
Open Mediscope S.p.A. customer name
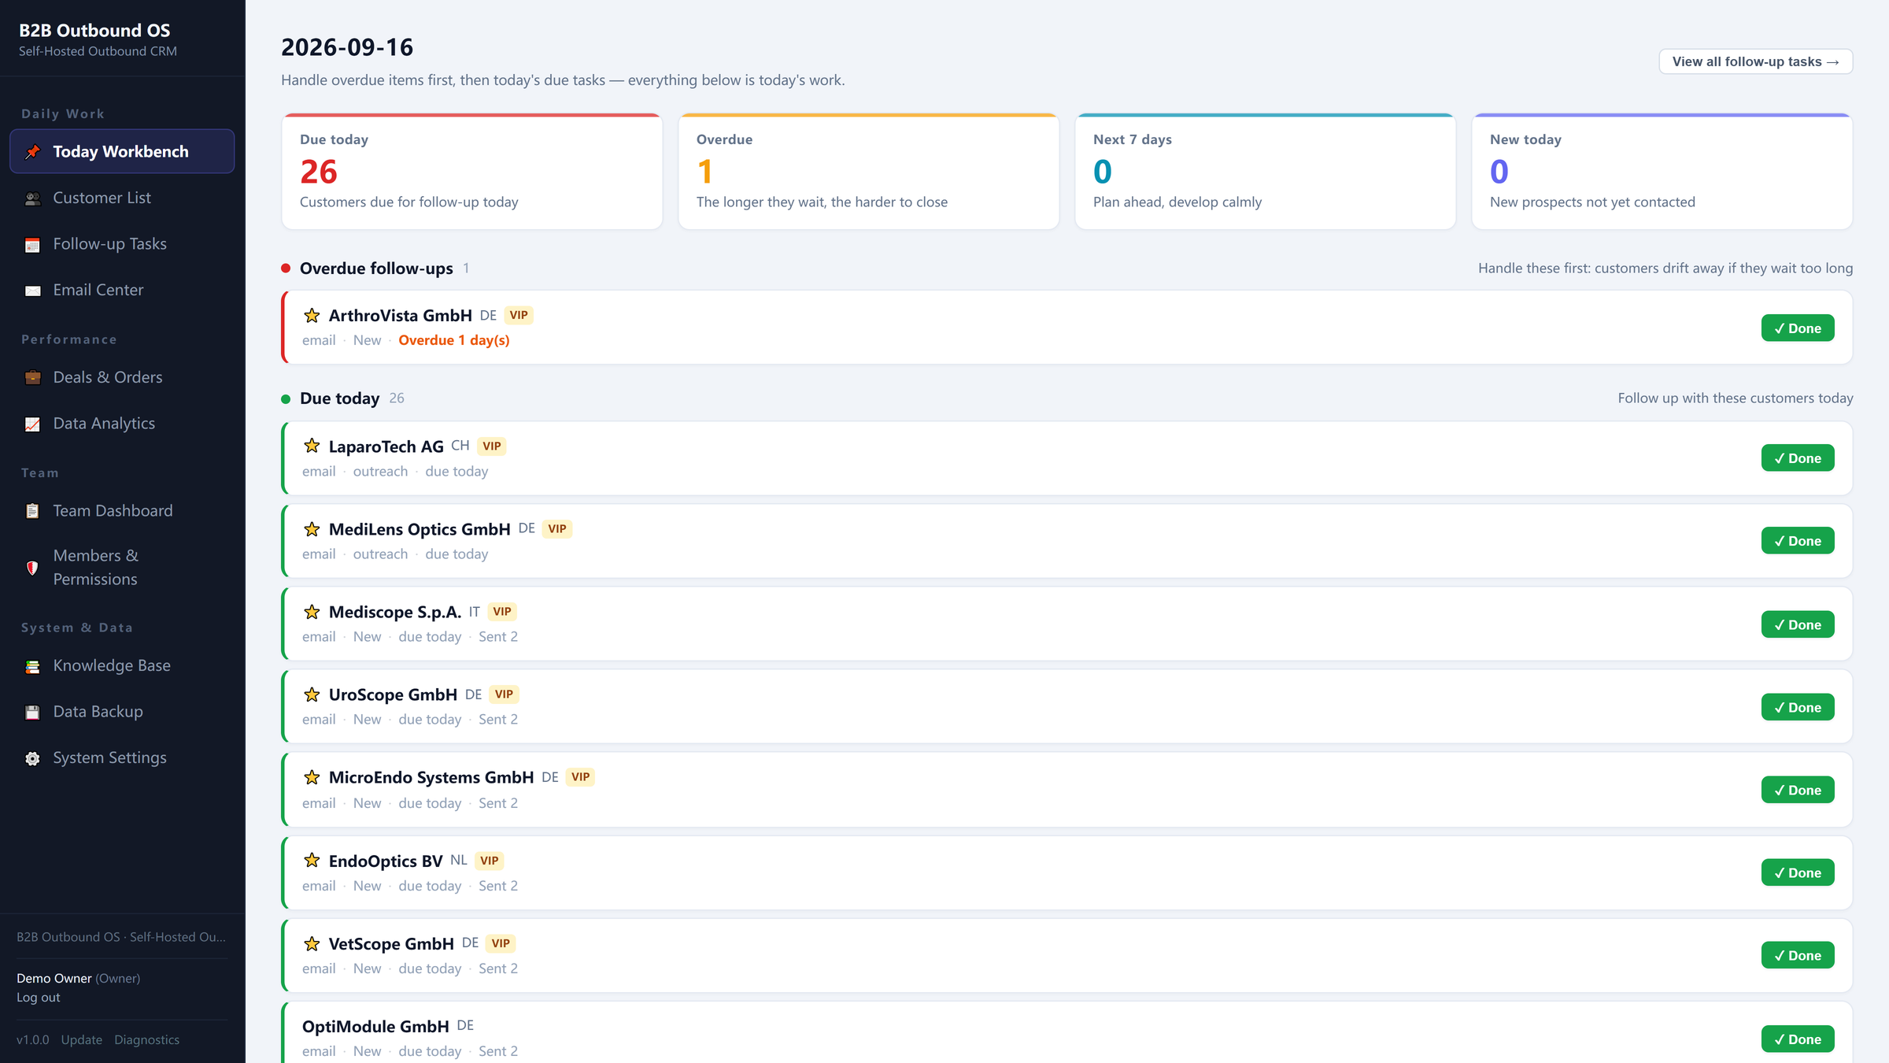[394, 612]
